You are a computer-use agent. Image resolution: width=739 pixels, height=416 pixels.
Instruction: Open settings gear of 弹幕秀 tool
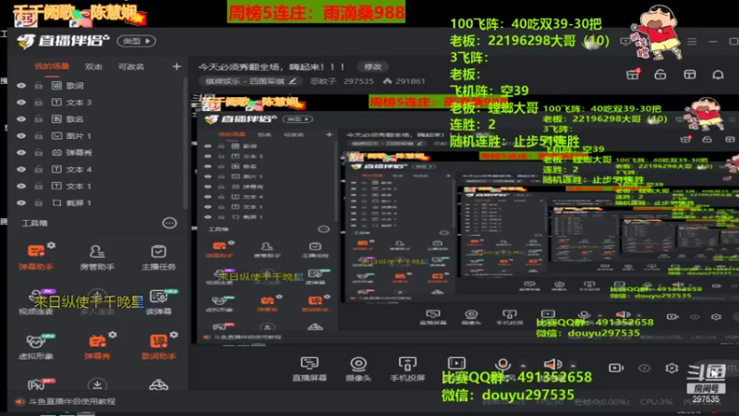point(113,335)
